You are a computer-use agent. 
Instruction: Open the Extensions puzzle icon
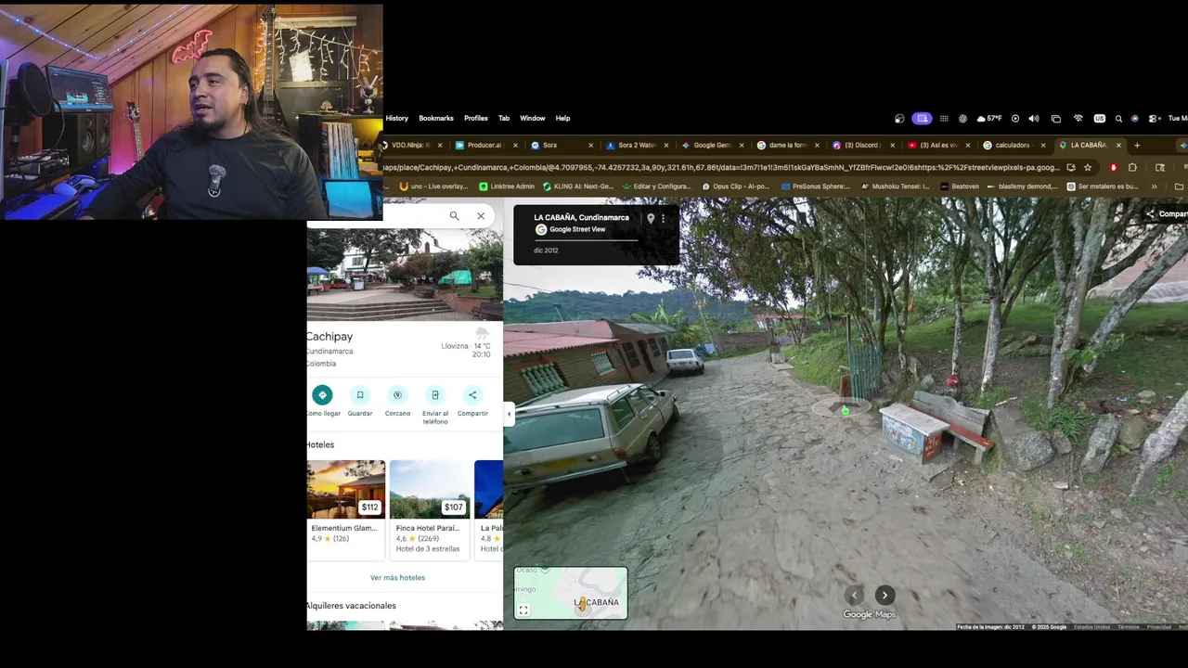(1132, 168)
